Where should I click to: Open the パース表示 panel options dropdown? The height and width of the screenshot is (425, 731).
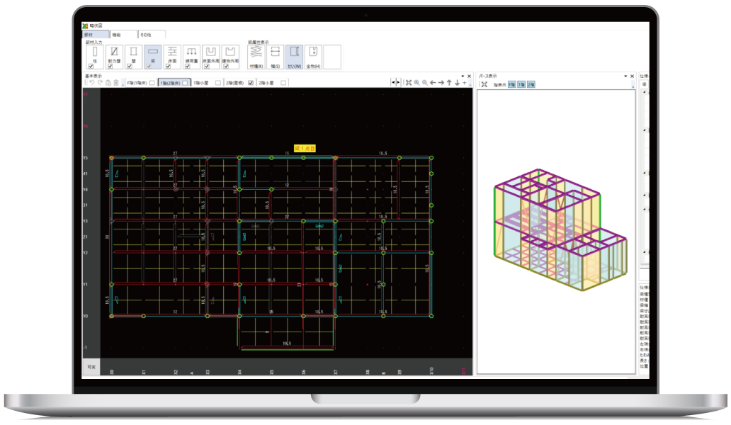[x=626, y=76]
